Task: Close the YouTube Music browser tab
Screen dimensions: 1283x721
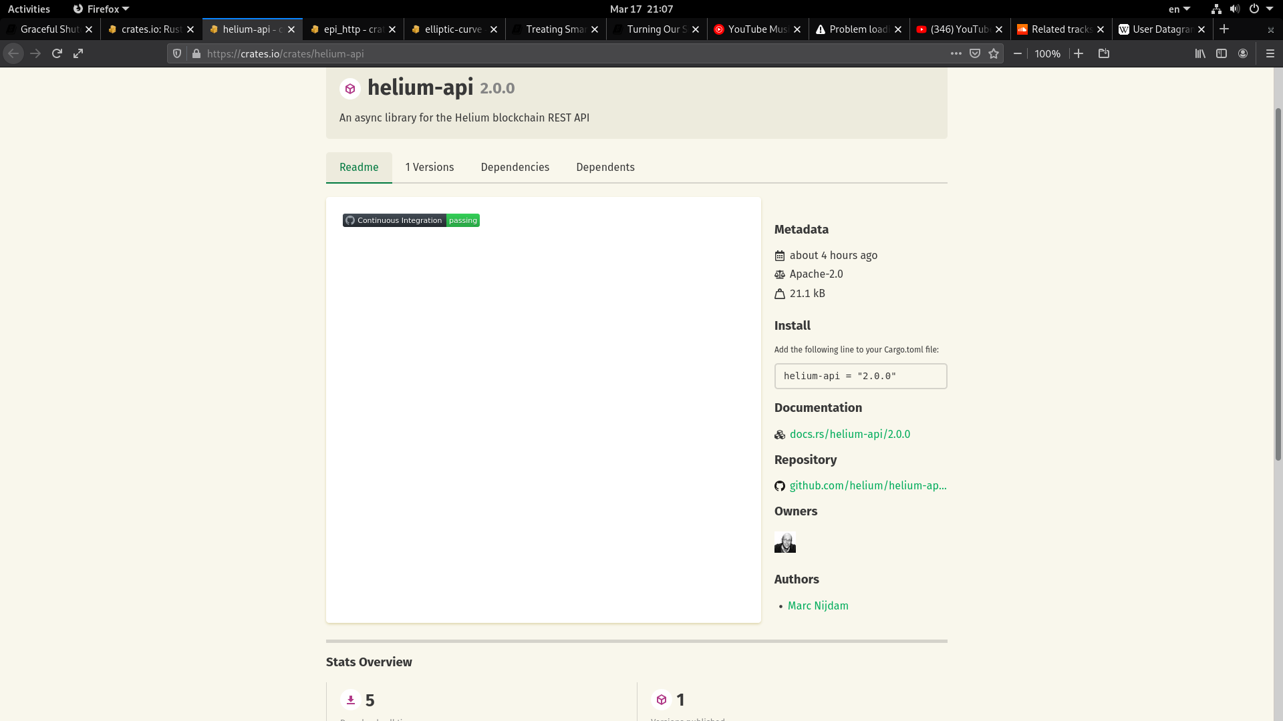Action: pos(797,29)
